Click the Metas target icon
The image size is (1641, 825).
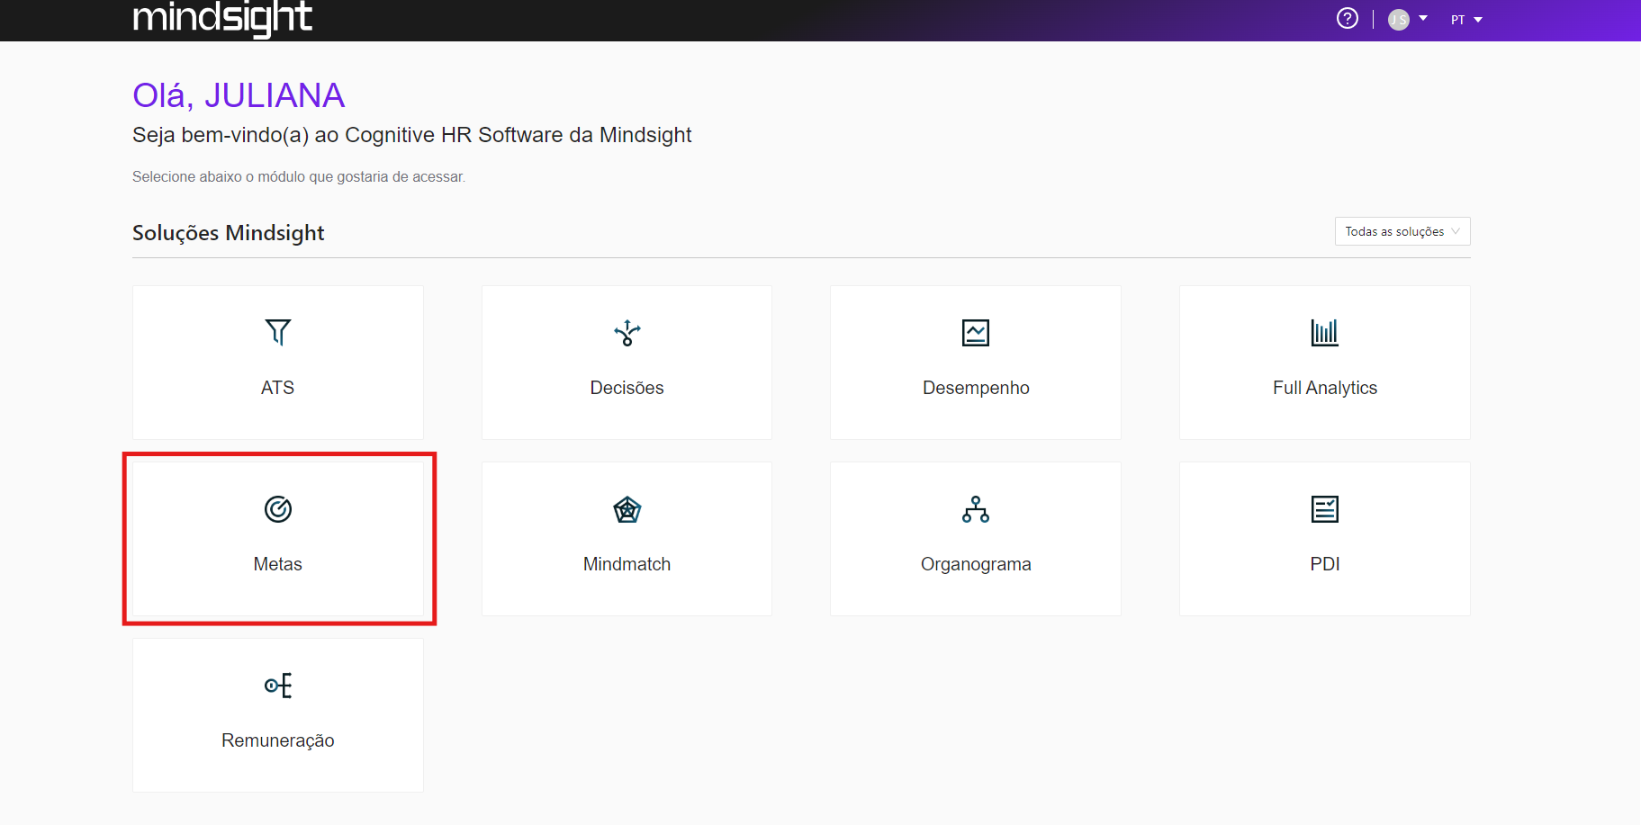(x=277, y=508)
